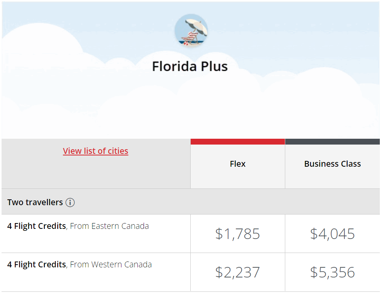Choose the $4,045 Business Class price

[x=332, y=234]
